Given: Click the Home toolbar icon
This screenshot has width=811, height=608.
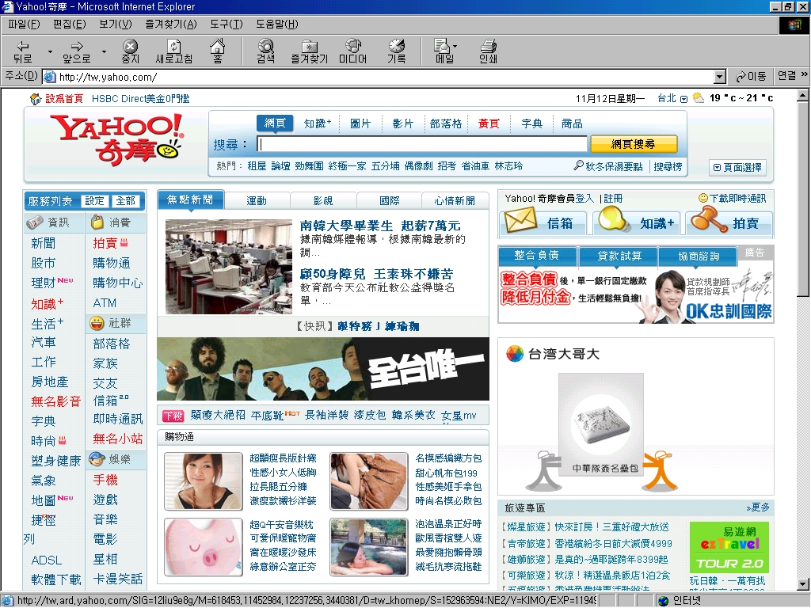Looking at the screenshot, I should pos(218,45).
